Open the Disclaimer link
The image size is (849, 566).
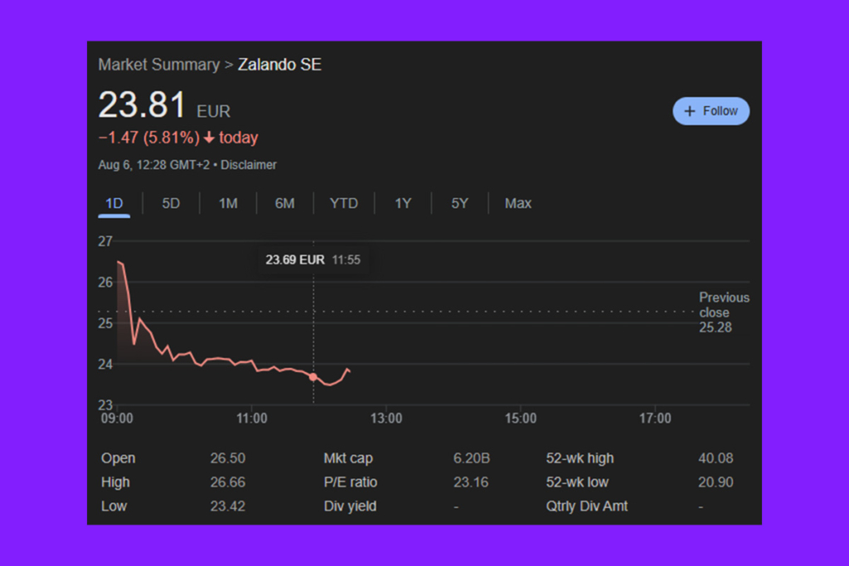[248, 165]
